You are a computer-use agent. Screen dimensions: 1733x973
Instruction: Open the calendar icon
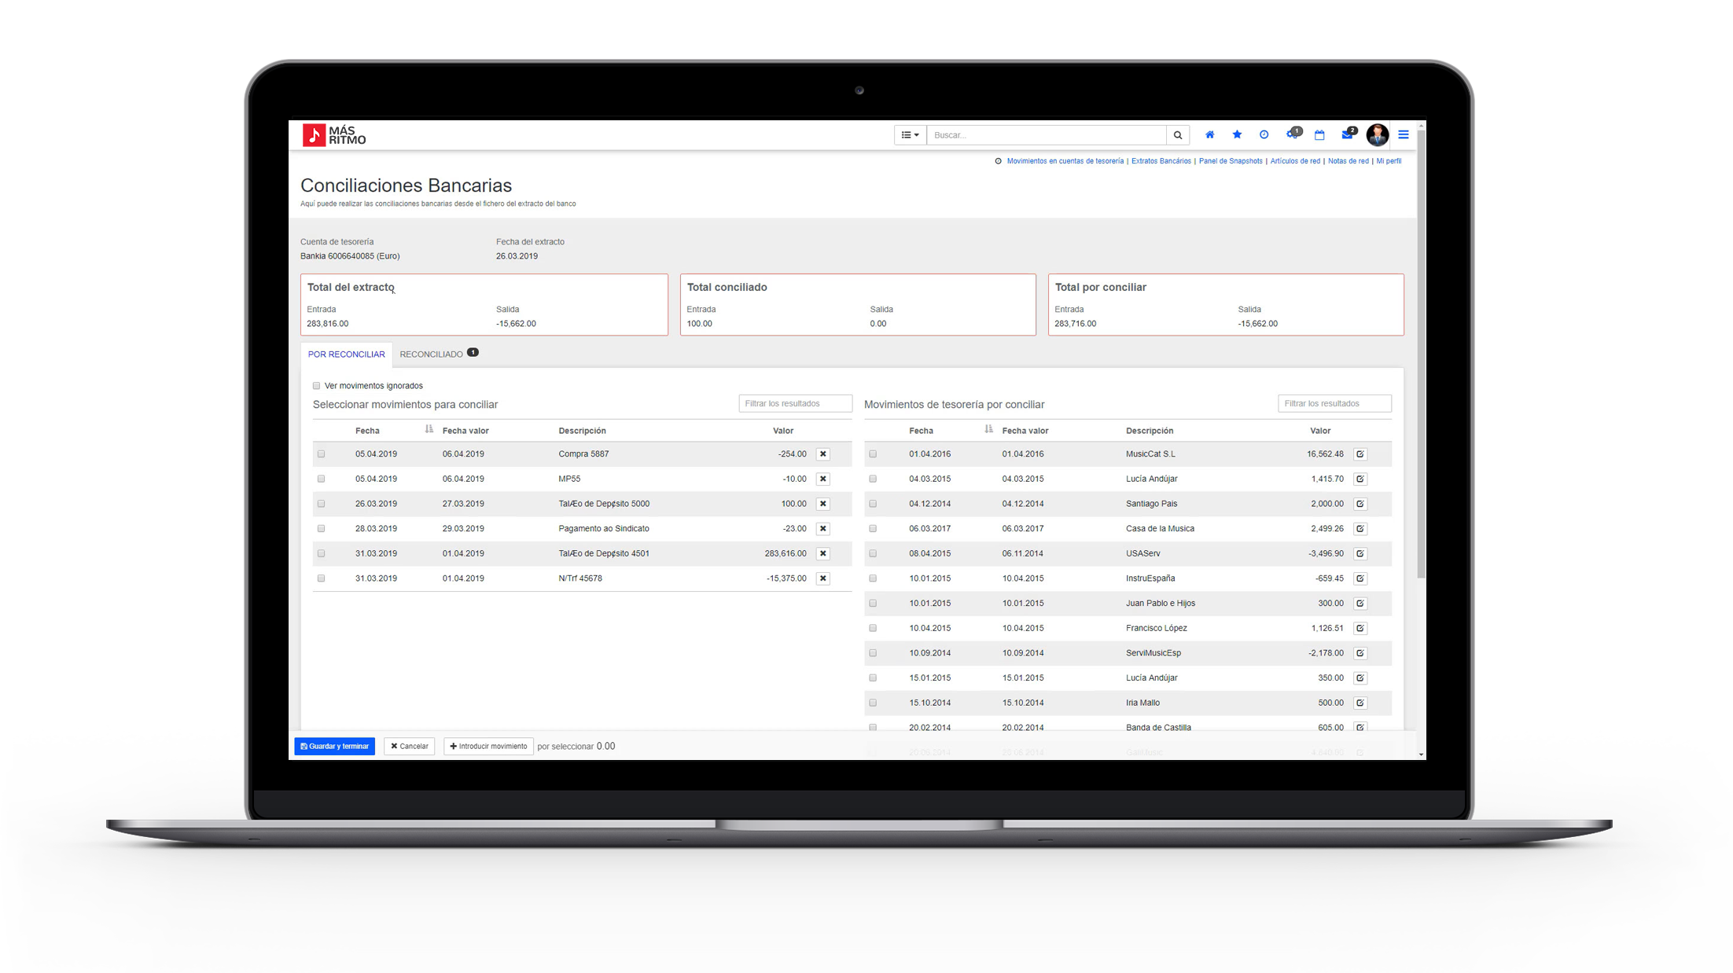pyautogui.click(x=1319, y=135)
